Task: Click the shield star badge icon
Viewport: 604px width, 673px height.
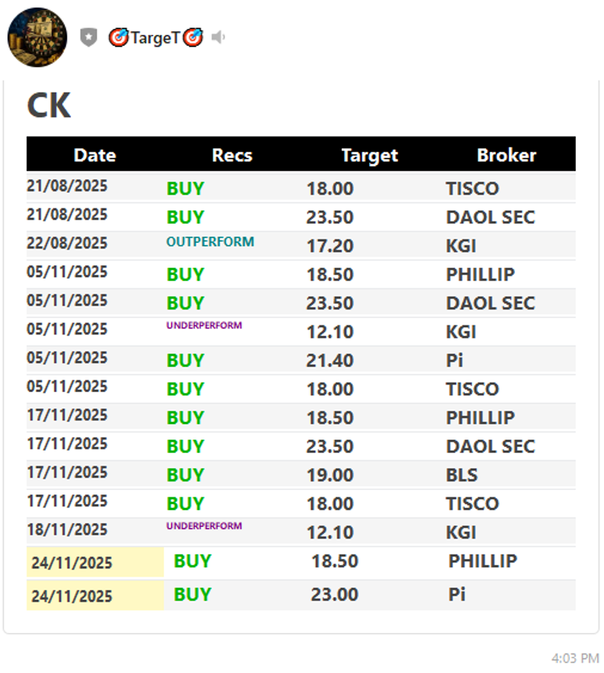Action: pyautogui.click(x=89, y=37)
